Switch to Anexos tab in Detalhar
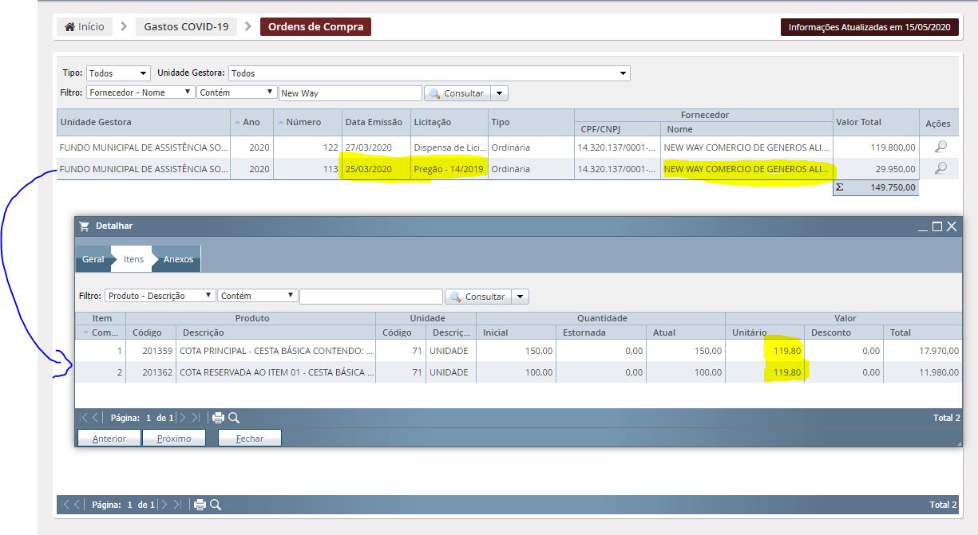This screenshot has height=535, width=978. (179, 259)
